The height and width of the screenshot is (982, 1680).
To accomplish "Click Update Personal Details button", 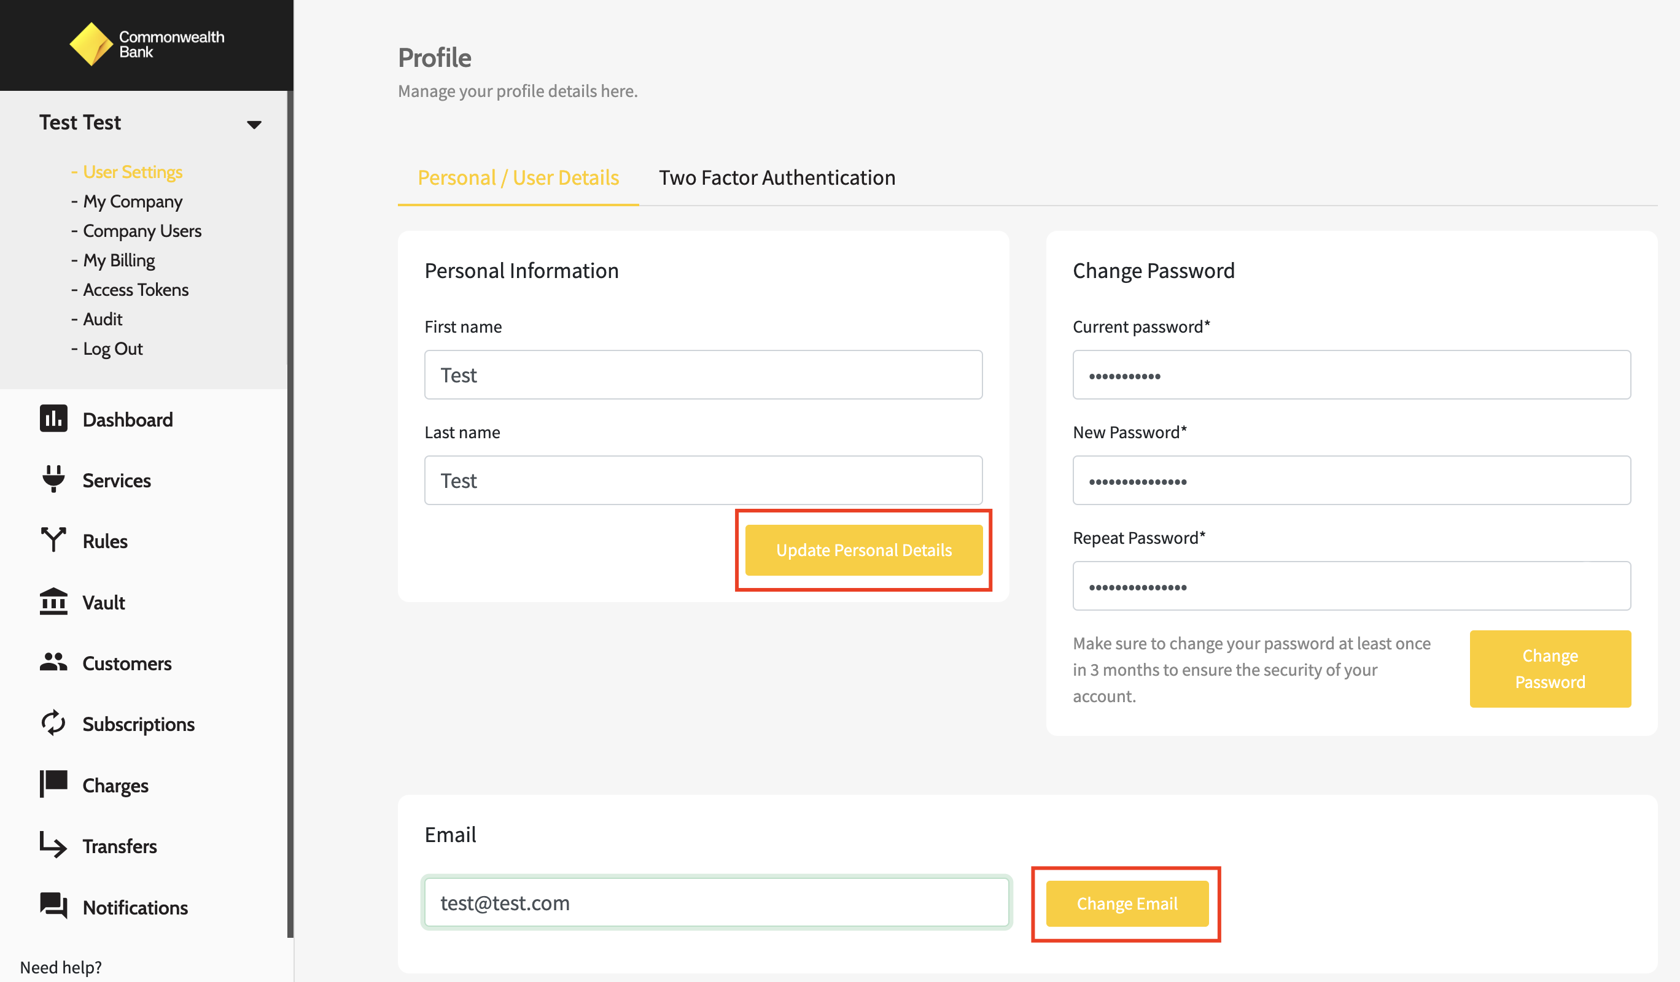I will tap(864, 549).
